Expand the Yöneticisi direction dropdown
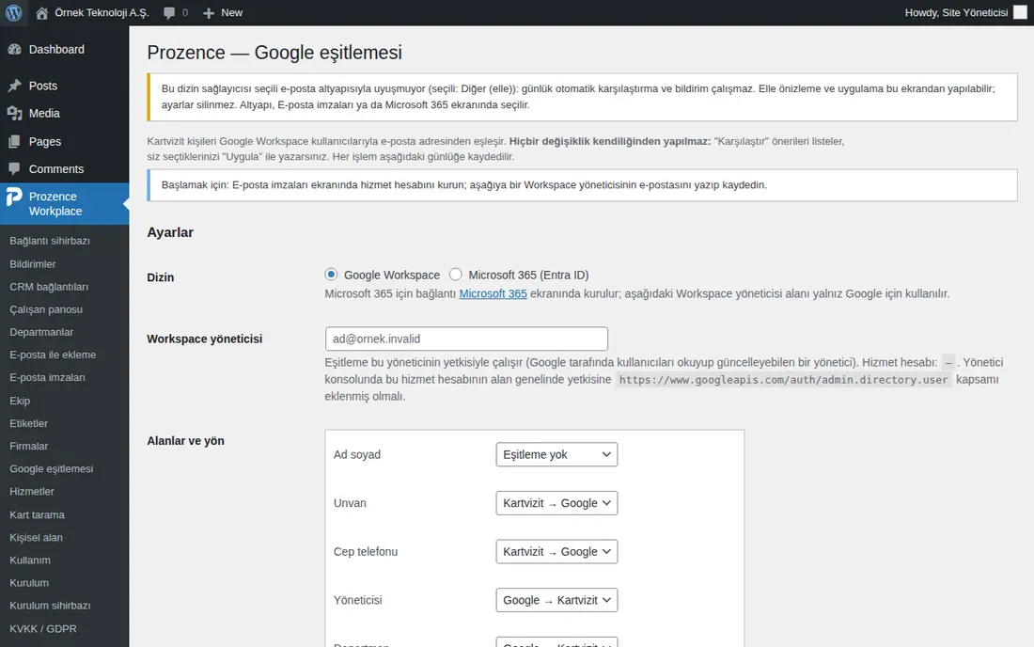The image size is (1034, 647). tap(556, 600)
